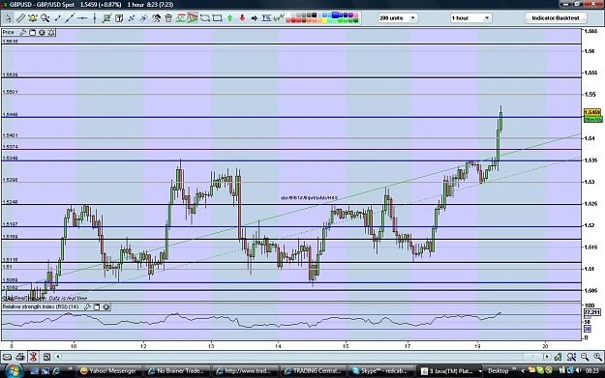Pick the selected blue color swatch
Viewport: 605px width, 378px height.
(335, 15)
